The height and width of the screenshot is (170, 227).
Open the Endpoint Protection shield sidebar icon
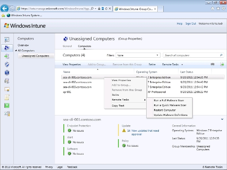click(7, 64)
